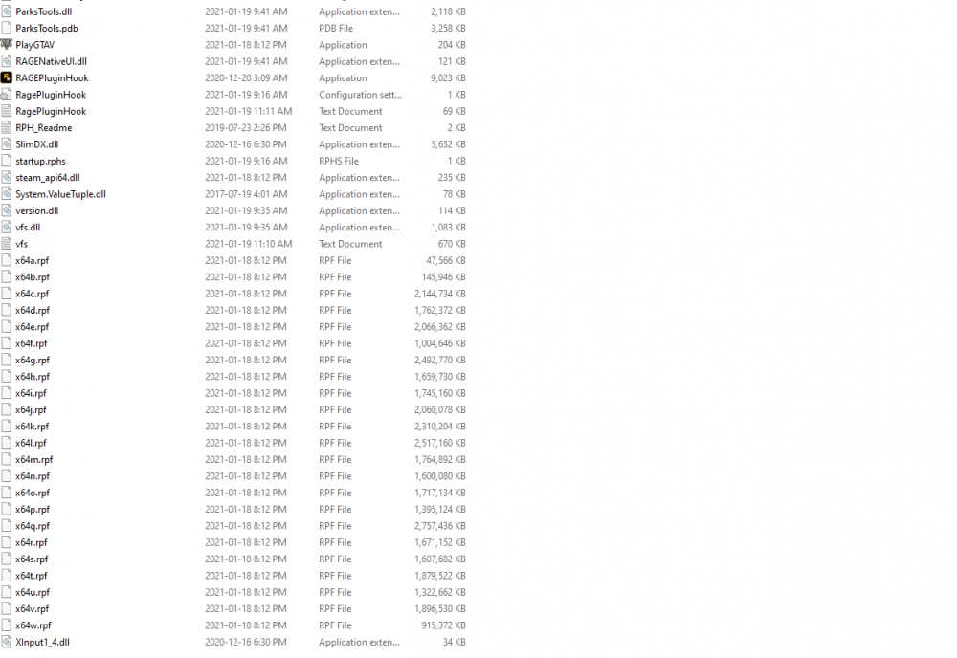Select the SlimDX.dll file icon

pyautogui.click(x=6, y=143)
